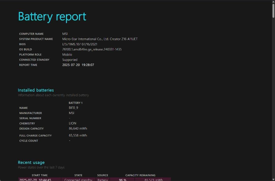275x181 pixels.
Task: Click the Connected Standby 'Supported' value
Action: pos(70,60)
